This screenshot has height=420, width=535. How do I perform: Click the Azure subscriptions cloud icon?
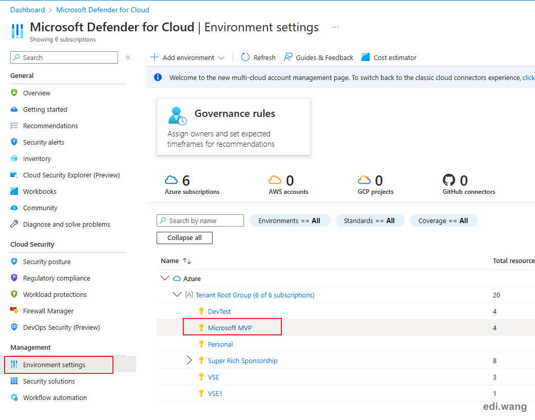pyautogui.click(x=171, y=180)
